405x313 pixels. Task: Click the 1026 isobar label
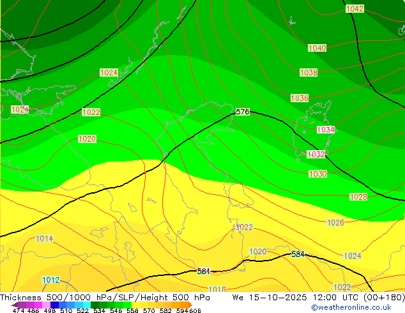(x=335, y=222)
